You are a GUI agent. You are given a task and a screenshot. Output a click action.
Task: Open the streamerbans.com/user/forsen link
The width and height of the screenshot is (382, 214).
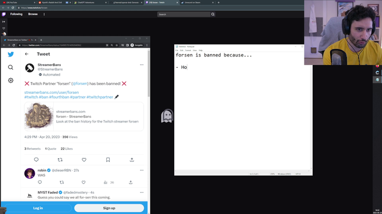click(52, 93)
